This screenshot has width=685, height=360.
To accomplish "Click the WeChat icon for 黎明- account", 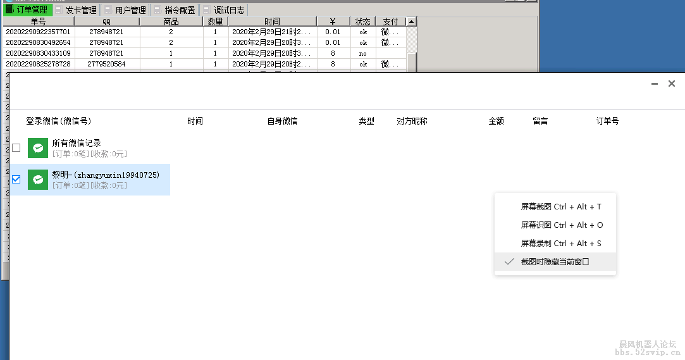I will point(38,180).
